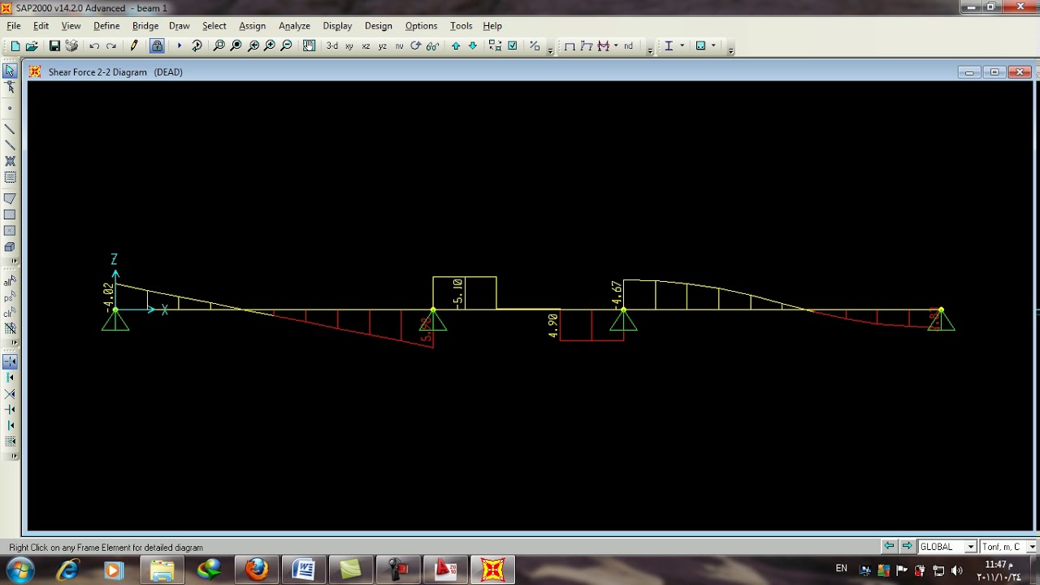The height and width of the screenshot is (585, 1040).
Task: Click the Assign percent-style toolbar icon
Action: point(535,46)
